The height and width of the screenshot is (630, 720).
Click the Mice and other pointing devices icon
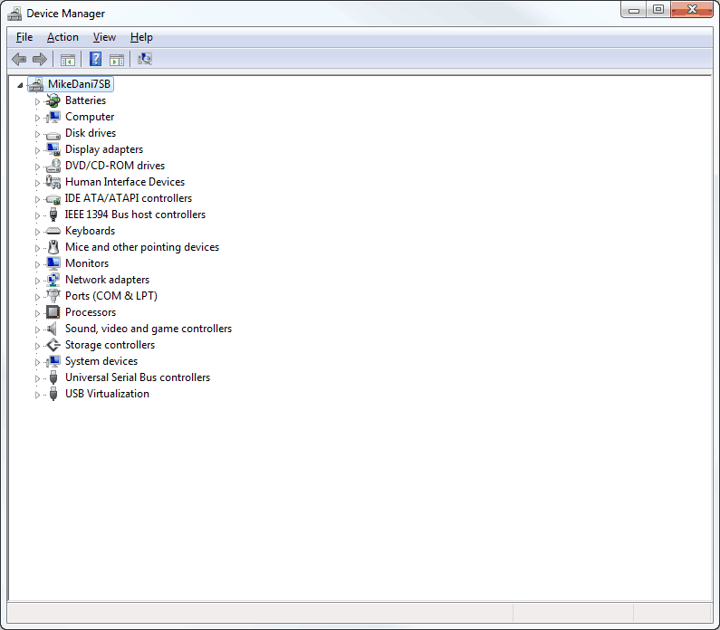pyautogui.click(x=53, y=247)
